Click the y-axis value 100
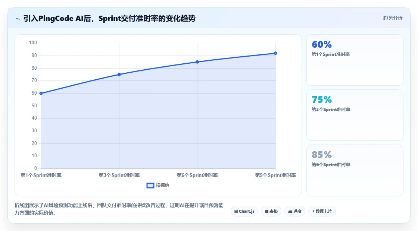The image size is (418, 231). 33,43
